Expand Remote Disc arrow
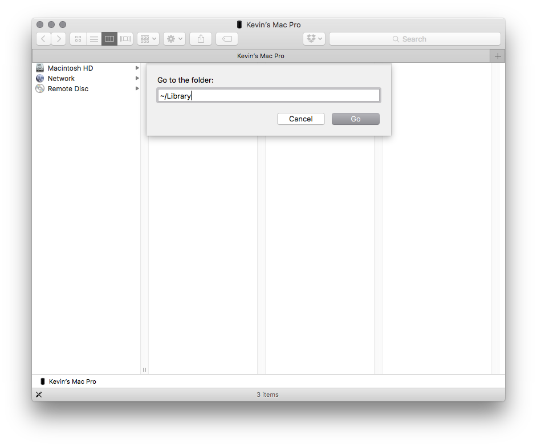Screen dimensions: 537x447 tap(137, 88)
